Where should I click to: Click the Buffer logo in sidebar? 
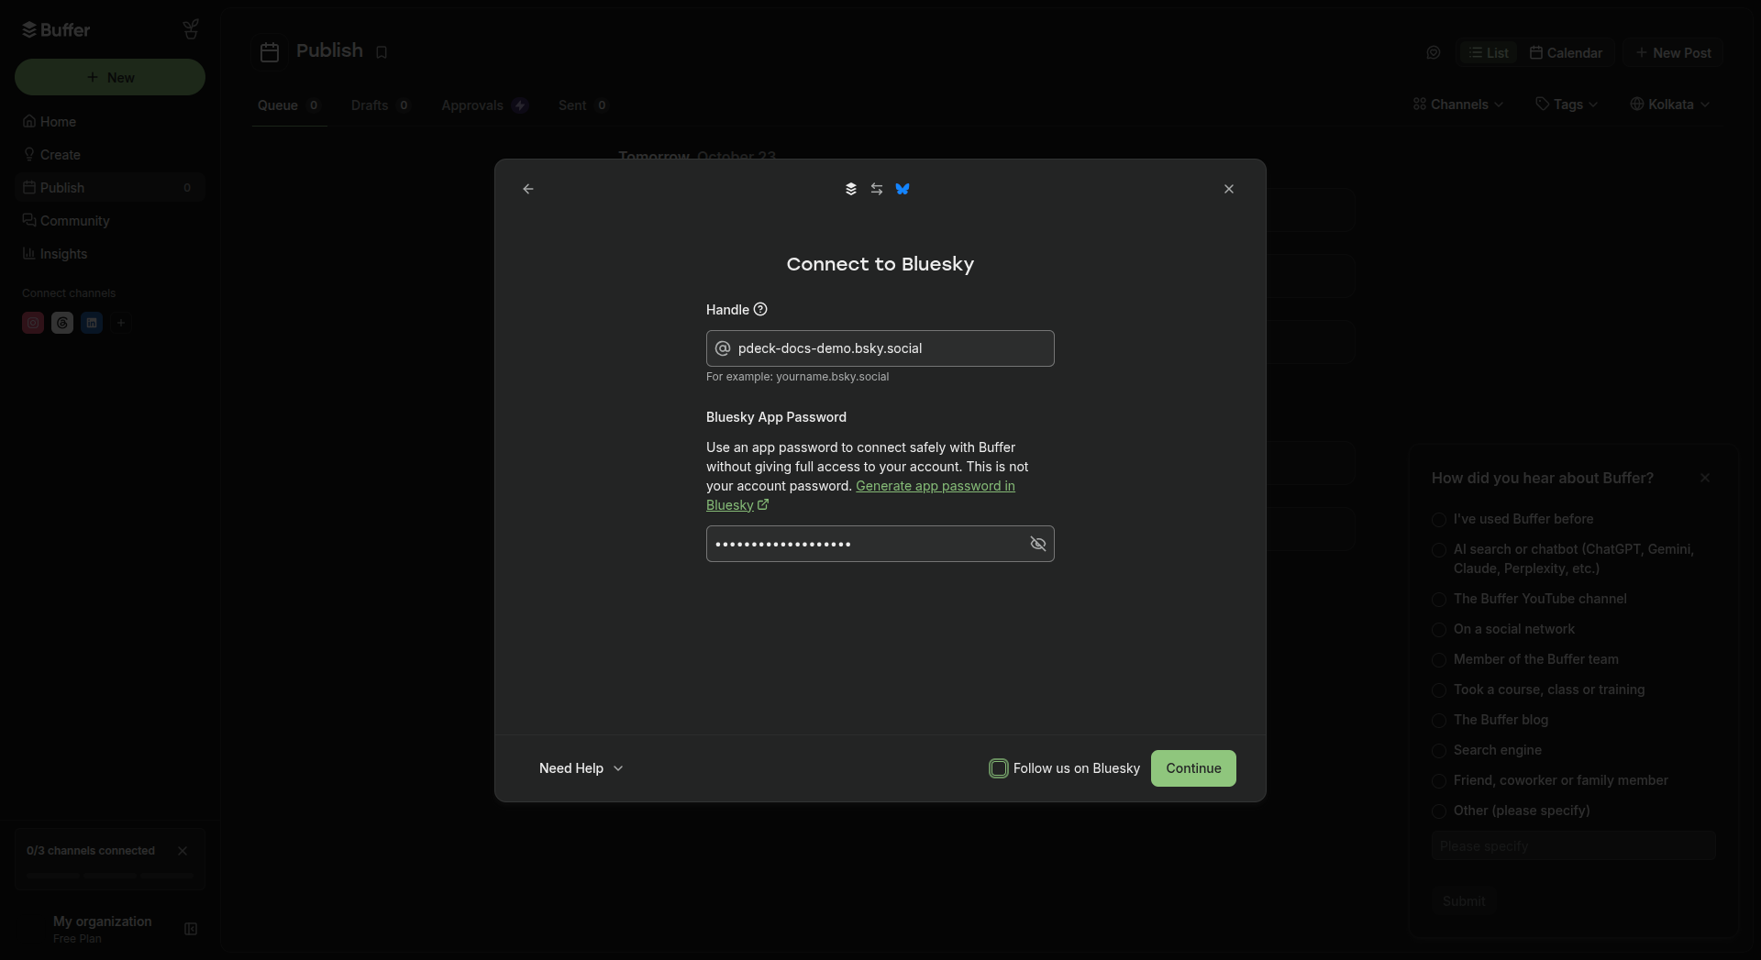pos(56,30)
